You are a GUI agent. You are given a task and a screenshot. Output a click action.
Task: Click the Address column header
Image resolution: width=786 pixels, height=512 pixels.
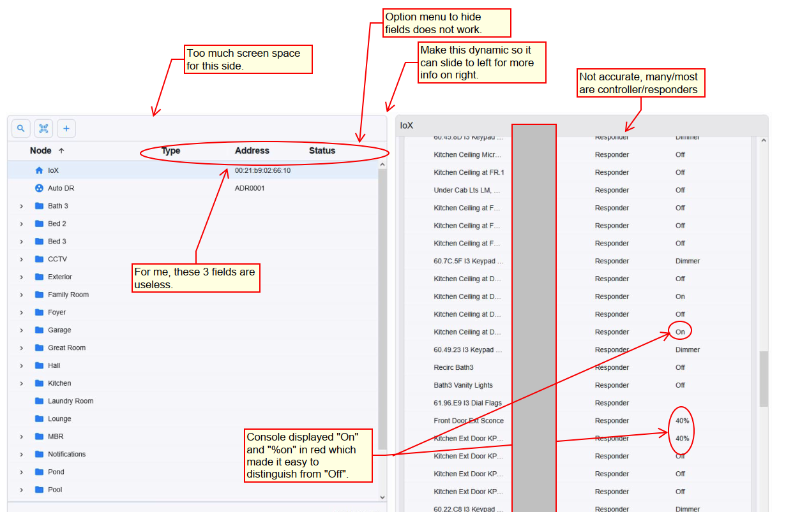pos(252,151)
